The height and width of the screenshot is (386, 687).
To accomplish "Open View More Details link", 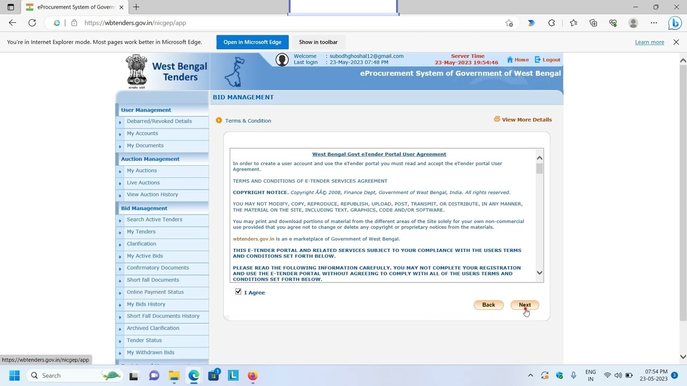I will pyautogui.click(x=527, y=120).
